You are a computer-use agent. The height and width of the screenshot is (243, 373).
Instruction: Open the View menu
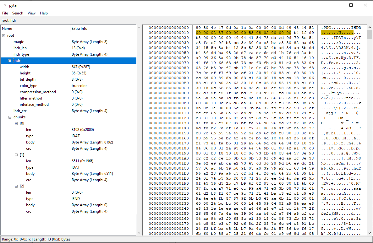pyautogui.click(x=31, y=13)
